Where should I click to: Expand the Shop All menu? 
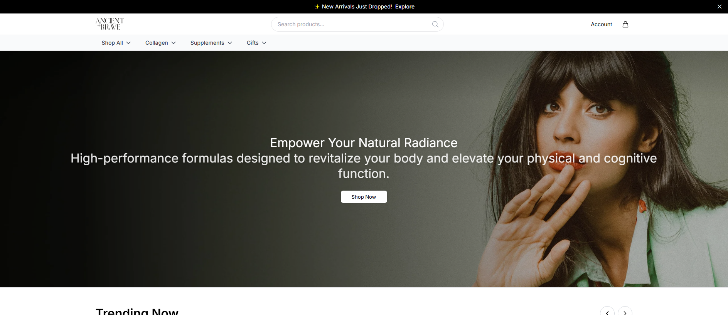coord(116,43)
